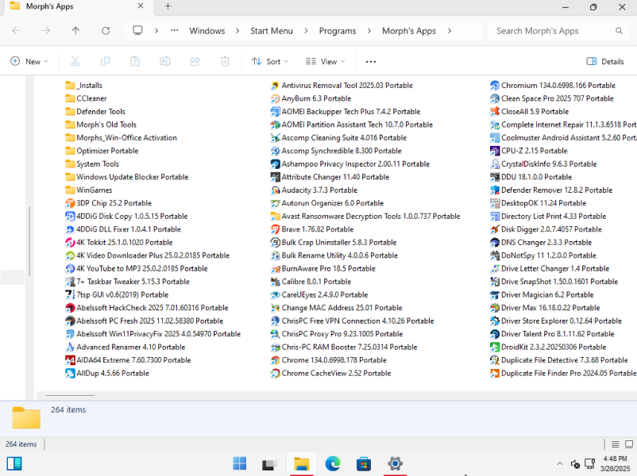Select the Brave 1.76.82 Portable icon

point(275,229)
